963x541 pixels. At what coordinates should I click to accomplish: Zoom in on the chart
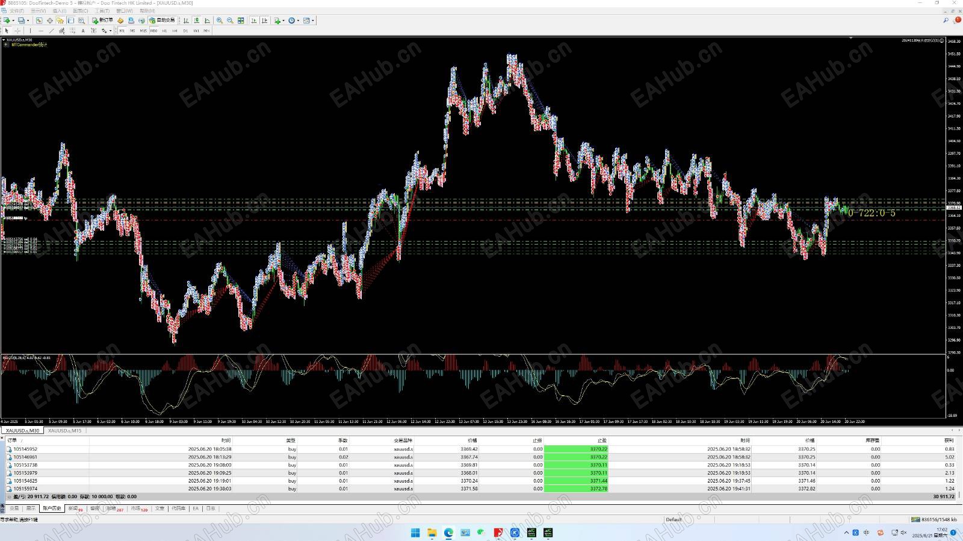point(220,20)
